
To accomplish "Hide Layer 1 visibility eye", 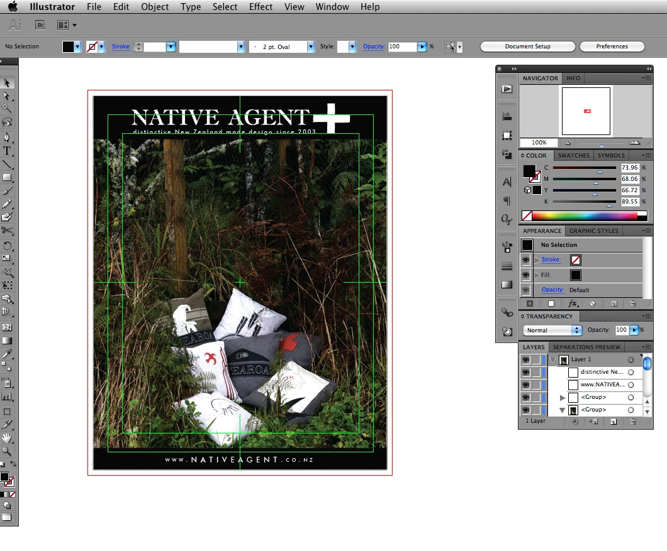I will tap(526, 360).
